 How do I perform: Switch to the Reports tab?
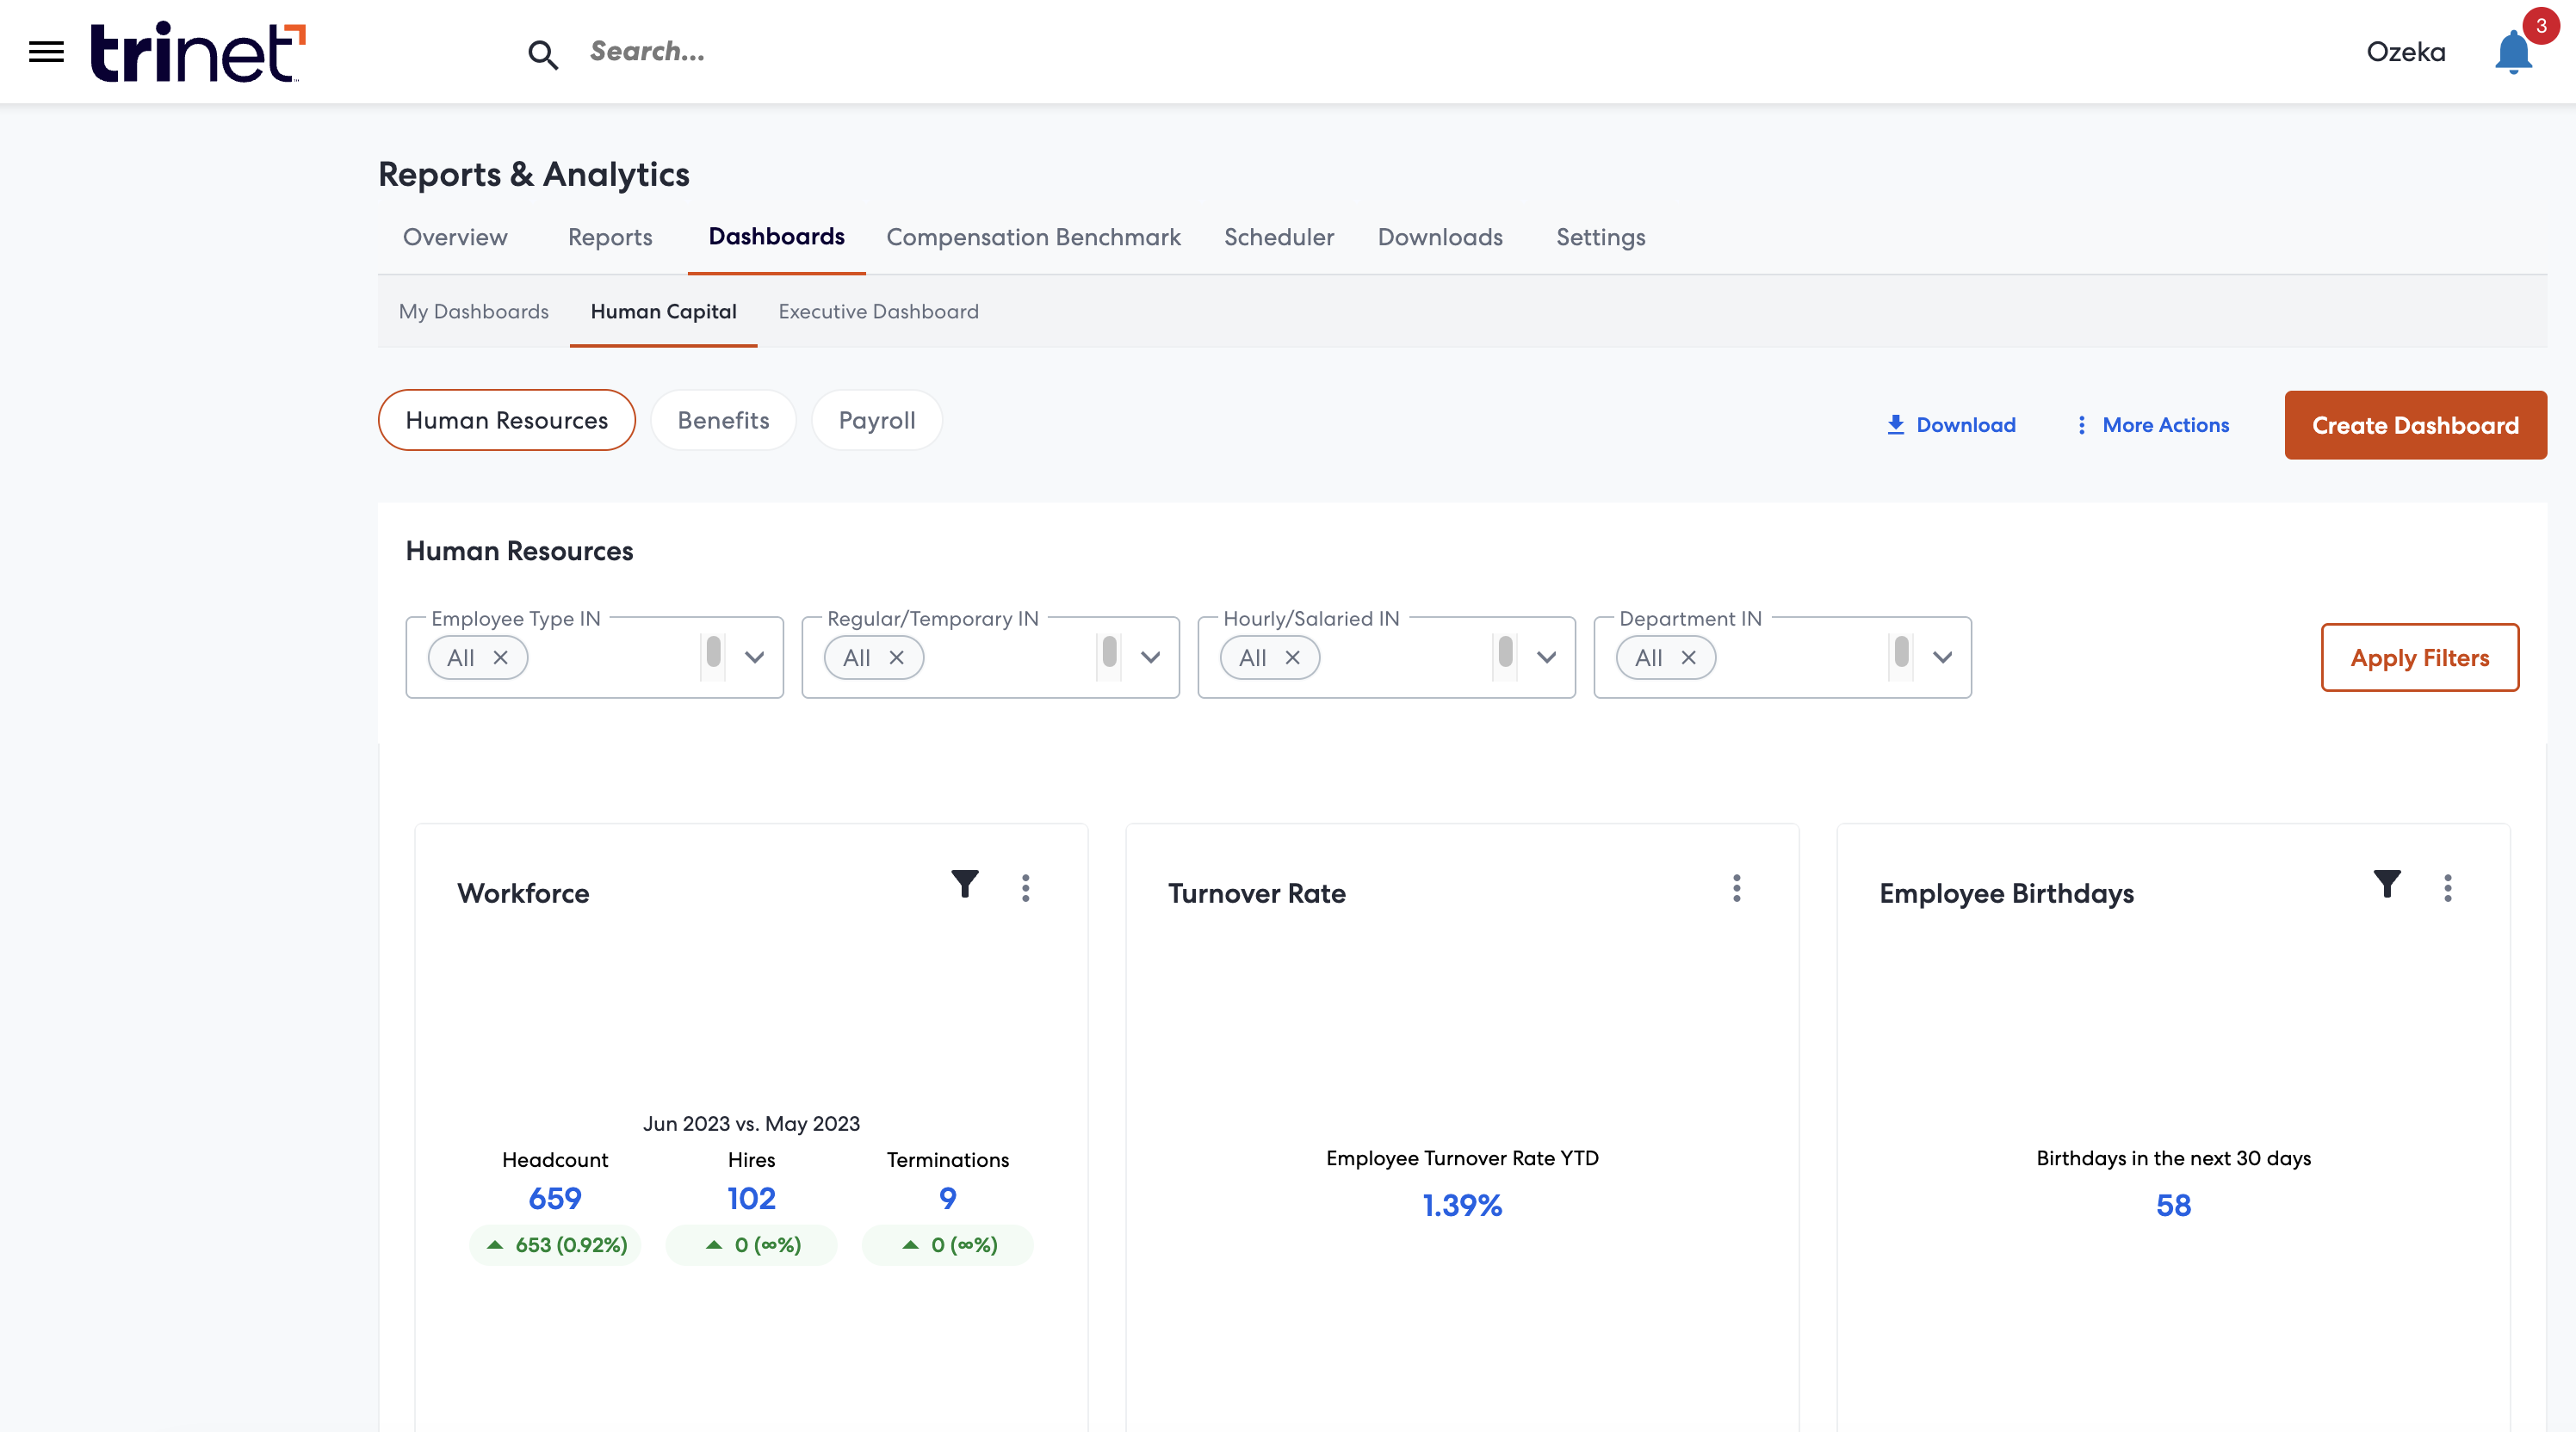pyautogui.click(x=610, y=238)
